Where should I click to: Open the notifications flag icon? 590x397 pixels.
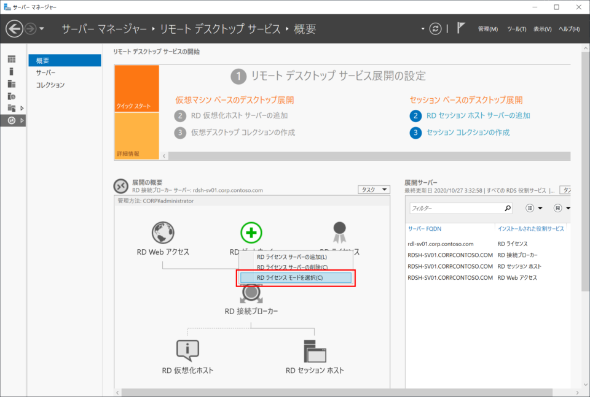461,28
